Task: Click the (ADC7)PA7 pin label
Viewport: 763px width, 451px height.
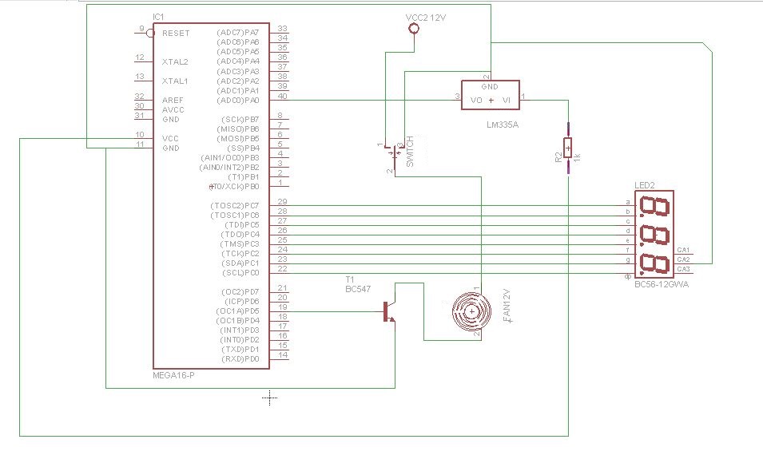Action: click(237, 33)
